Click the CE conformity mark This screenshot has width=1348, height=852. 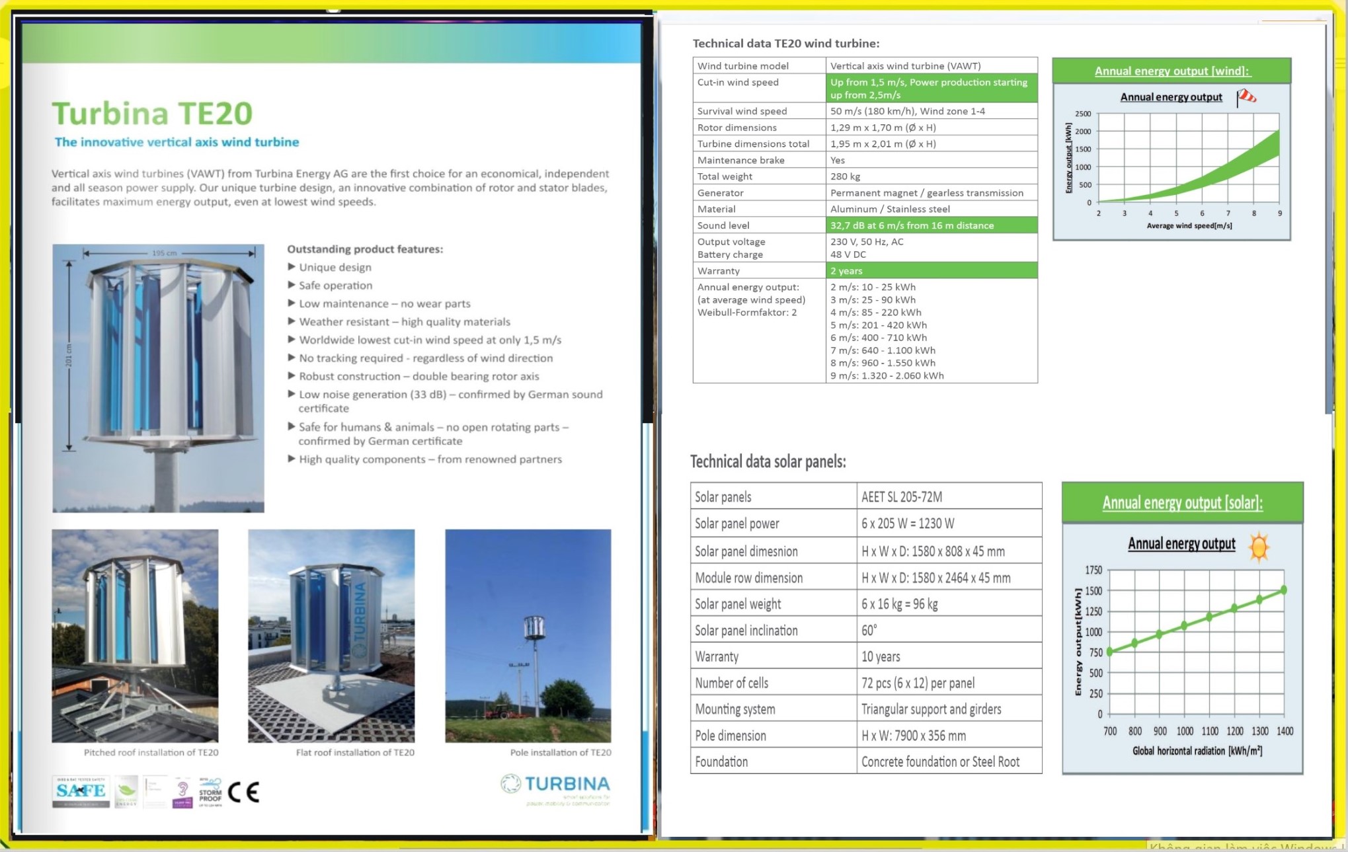click(x=243, y=792)
